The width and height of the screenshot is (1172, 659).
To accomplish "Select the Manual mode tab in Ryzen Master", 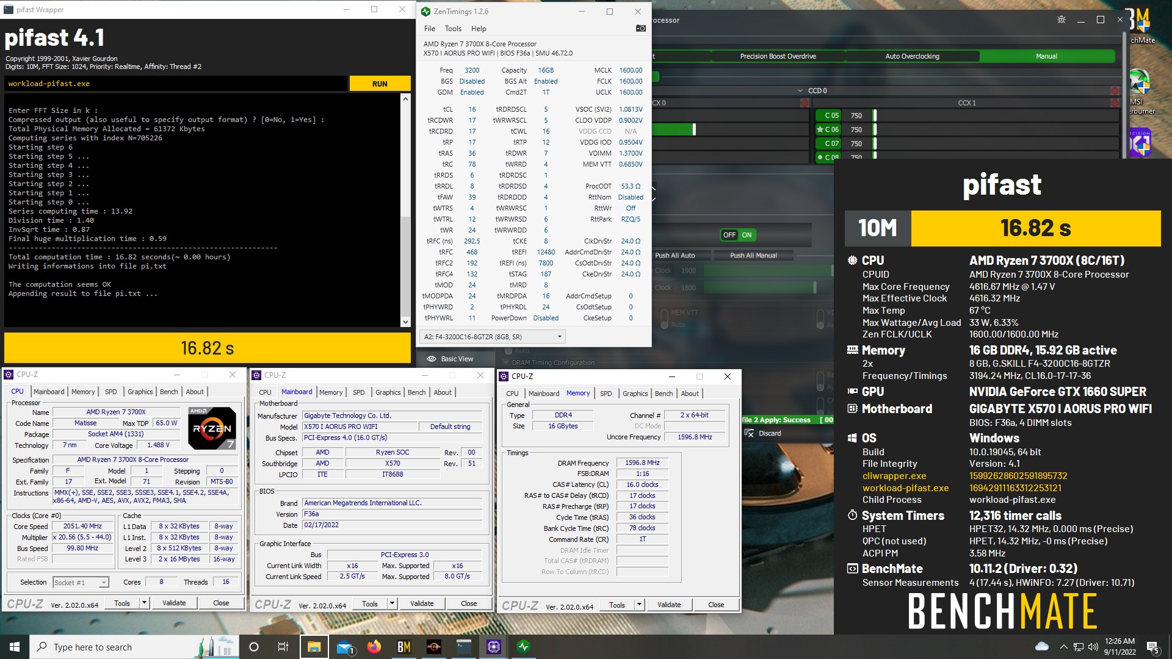I will [x=1046, y=56].
